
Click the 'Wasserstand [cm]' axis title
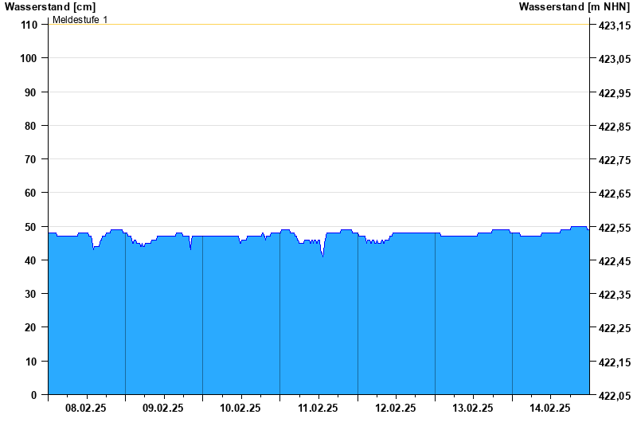click(x=49, y=7)
